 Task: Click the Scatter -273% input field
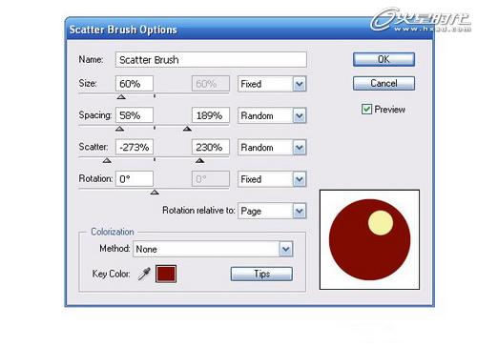[x=135, y=147]
